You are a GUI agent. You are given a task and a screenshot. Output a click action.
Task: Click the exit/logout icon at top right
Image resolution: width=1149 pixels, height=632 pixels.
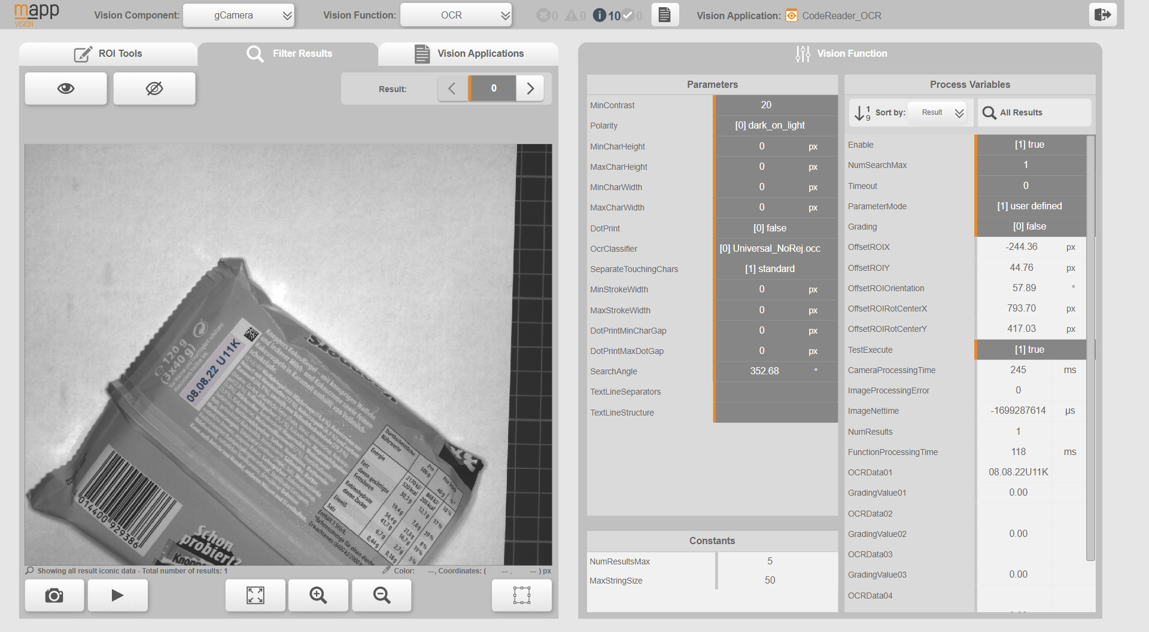(1103, 14)
